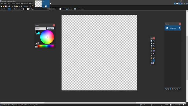This screenshot has height=106, width=188.
Task: Select the Gradient tool
Action: tap(154, 51)
